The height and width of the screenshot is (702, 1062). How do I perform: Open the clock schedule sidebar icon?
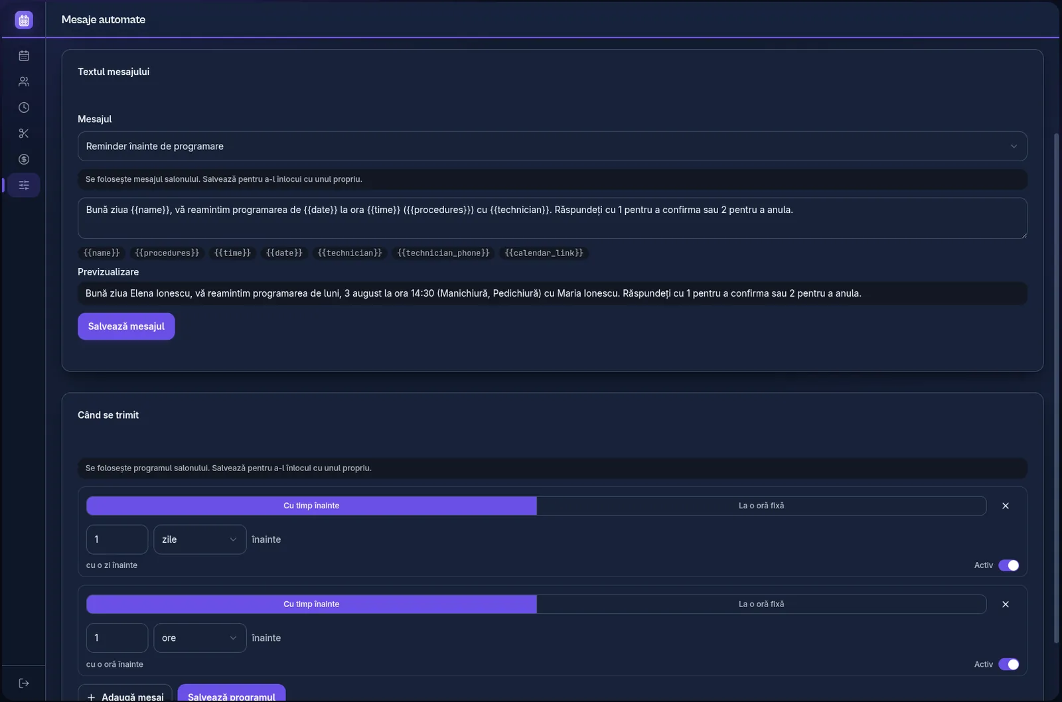click(x=24, y=107)
